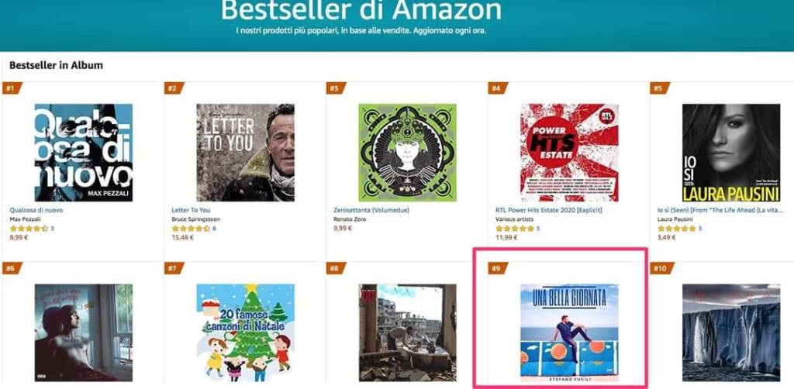Open the Letter To You album cover
The width and height of the screenshot is (794, 389).
246,153
